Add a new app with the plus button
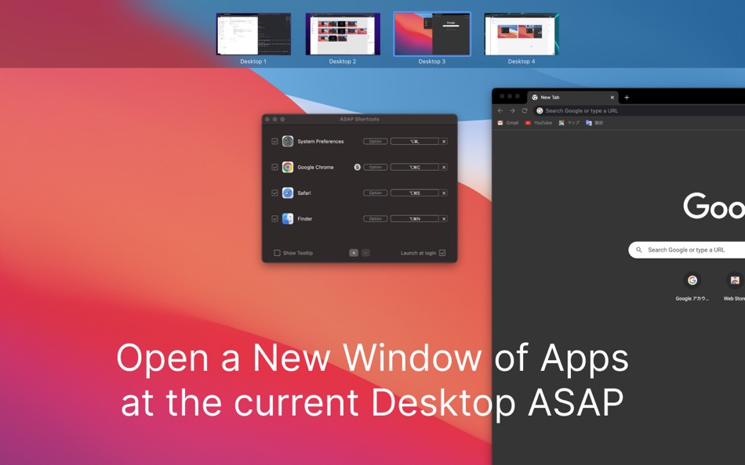The image size is (745, 465). pos(354,253)
